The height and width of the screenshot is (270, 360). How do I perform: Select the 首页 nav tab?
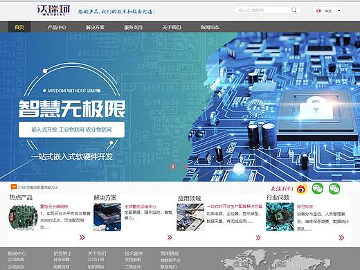(19, 27)
